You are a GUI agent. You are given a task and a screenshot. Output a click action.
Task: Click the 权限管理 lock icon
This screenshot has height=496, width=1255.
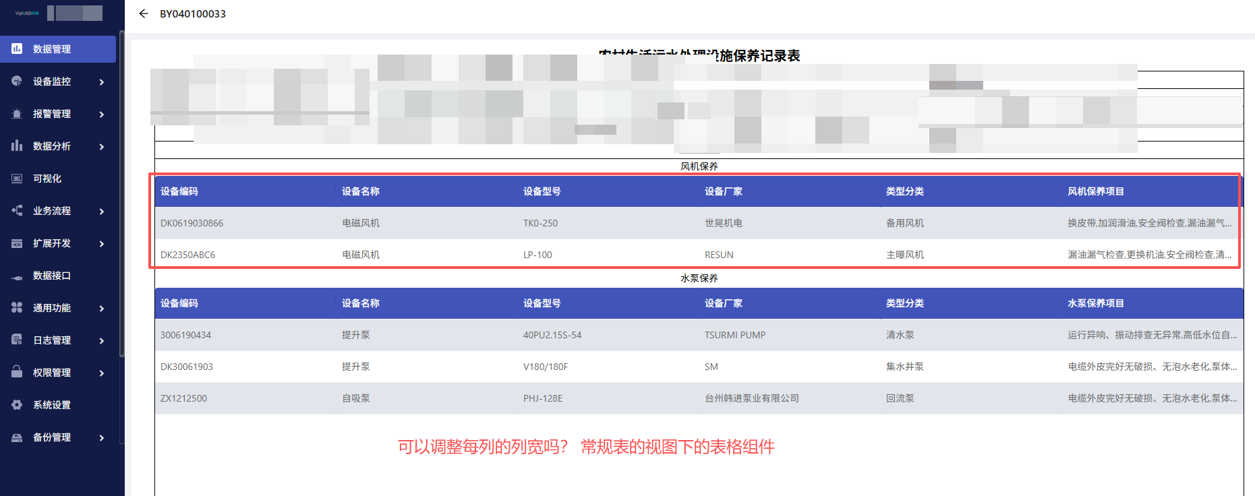17,371
